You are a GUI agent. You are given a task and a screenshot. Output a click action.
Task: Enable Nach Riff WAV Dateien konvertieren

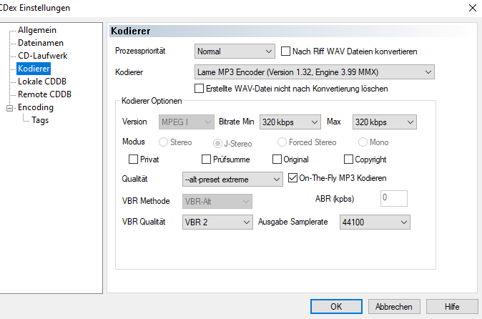pyautogui.click(x=287, y=51)
